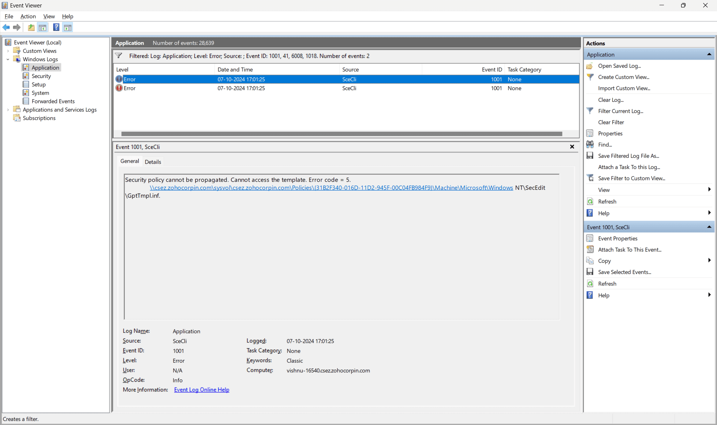
Task: Click the Copy icon in the event actions
Action: tap(590, 260)
